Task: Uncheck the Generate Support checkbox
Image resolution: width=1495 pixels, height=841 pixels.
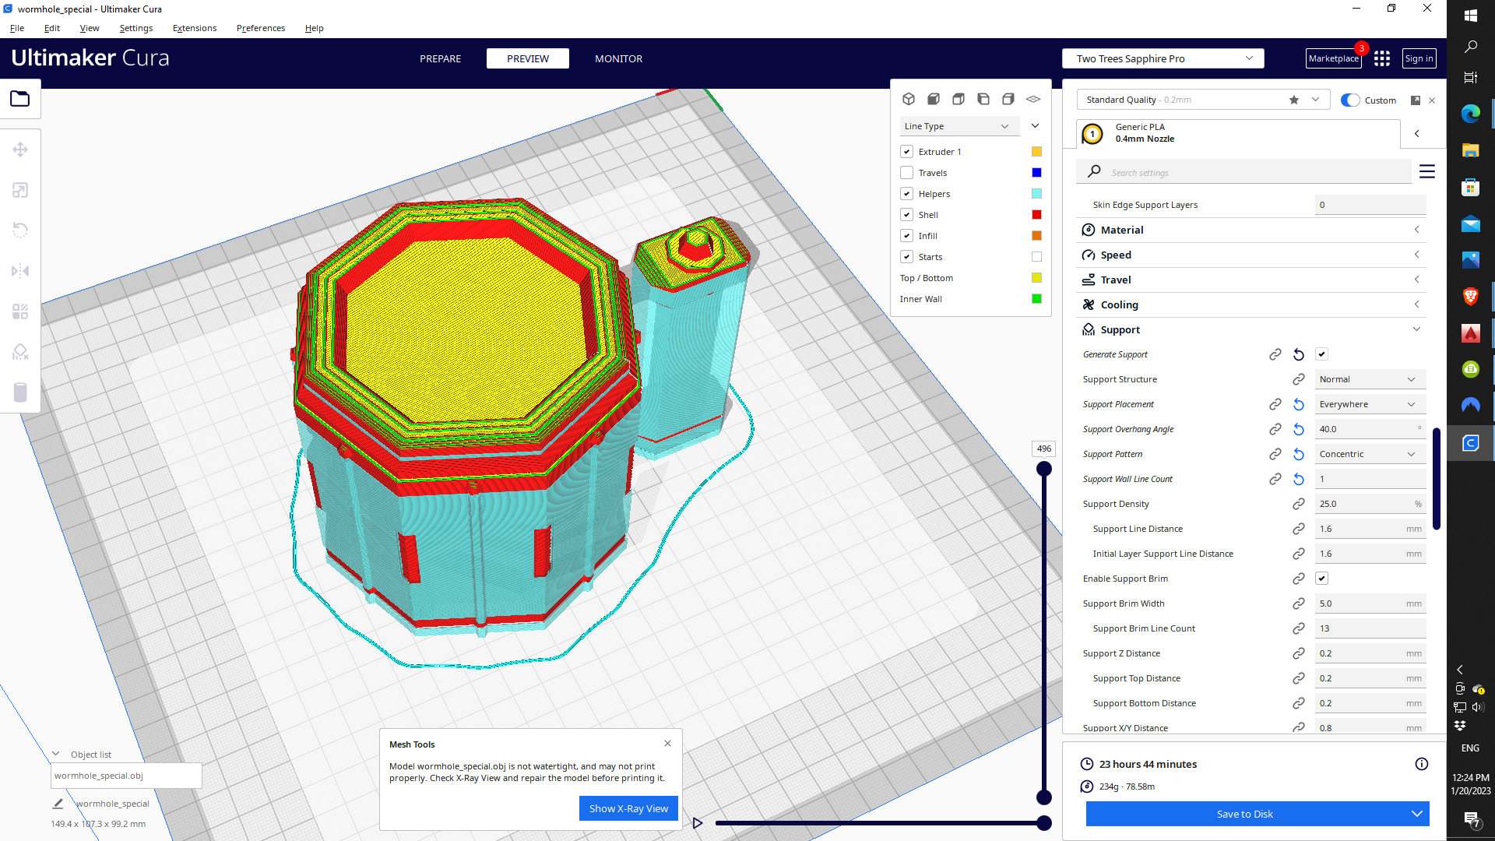Action: coord(1321,354)
